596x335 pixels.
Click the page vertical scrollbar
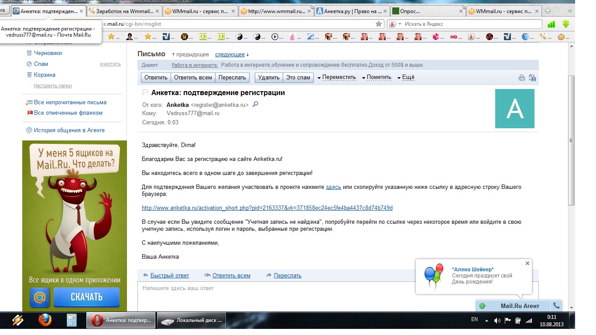(571, 140)
